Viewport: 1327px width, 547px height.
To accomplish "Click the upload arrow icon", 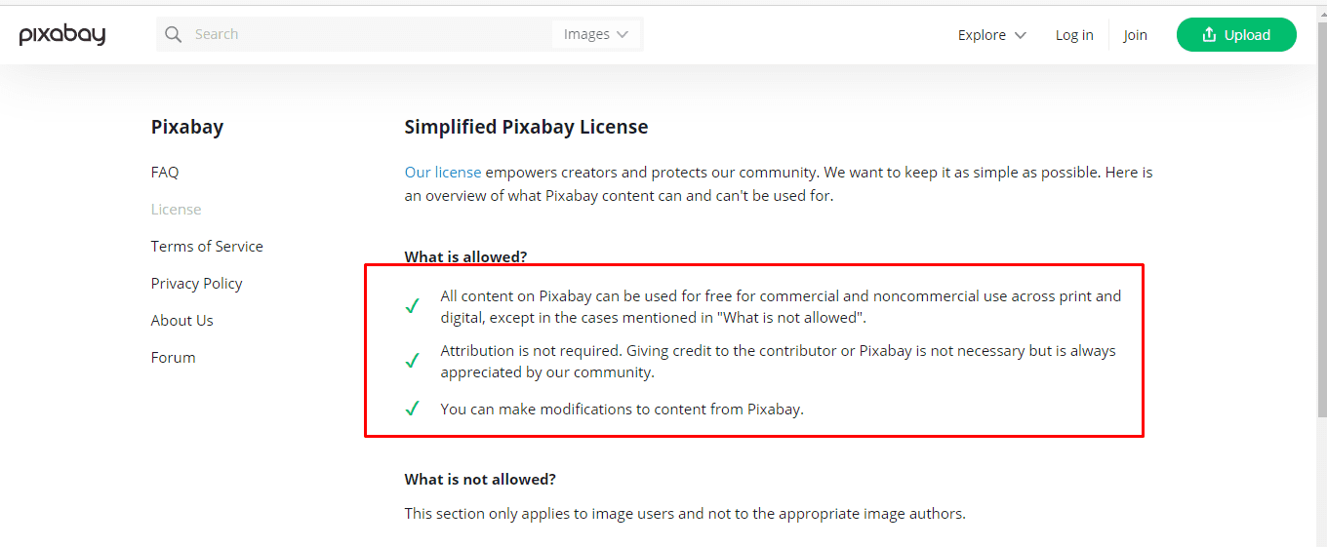I will 1209,35.
